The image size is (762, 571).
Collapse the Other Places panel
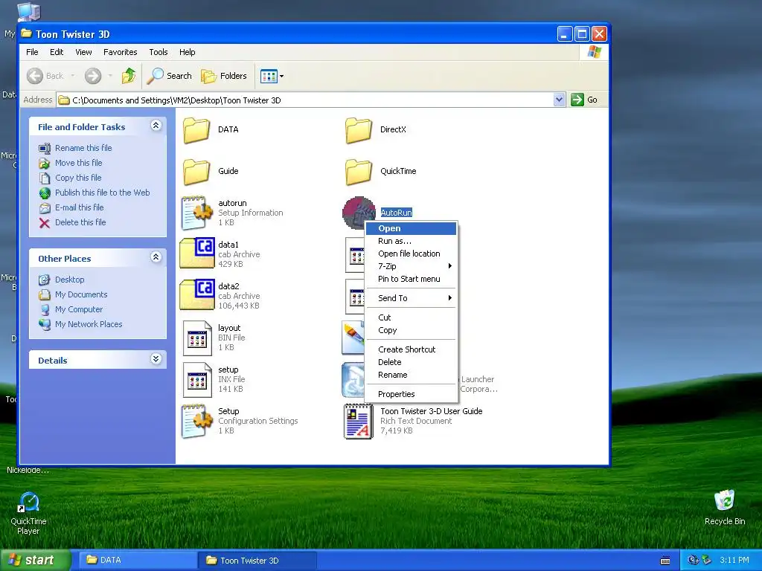(x=156, y=257)
